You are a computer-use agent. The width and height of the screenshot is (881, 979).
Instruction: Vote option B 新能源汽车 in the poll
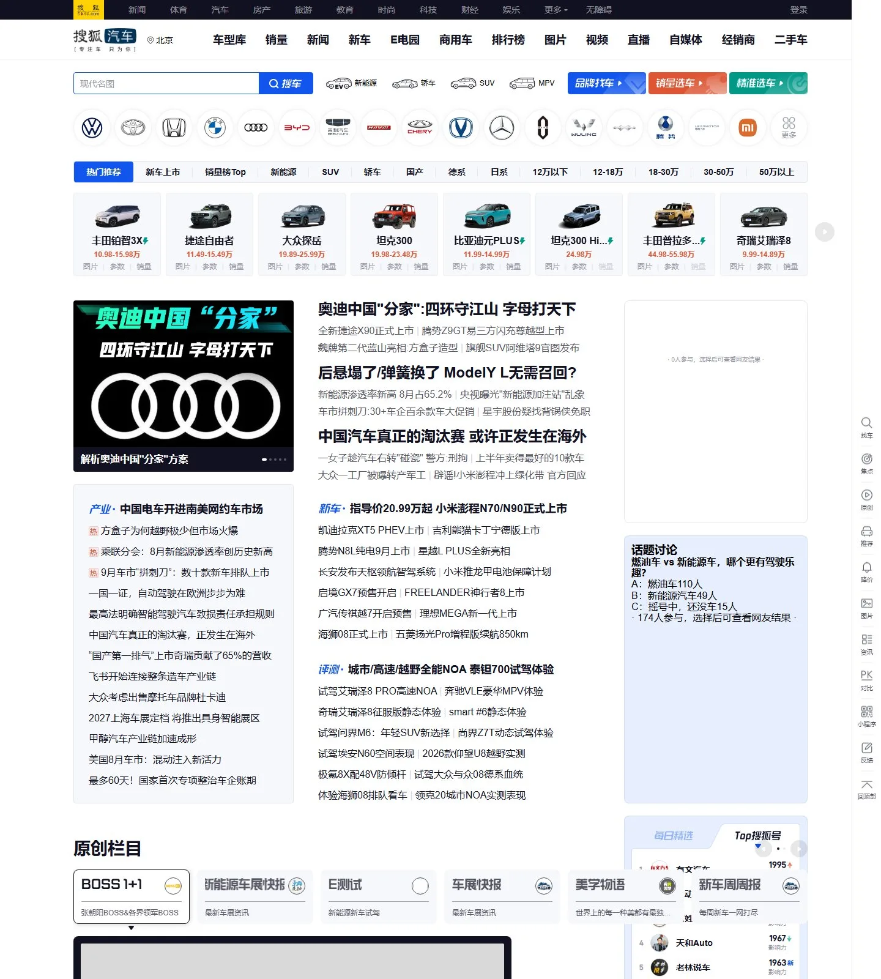674,595
